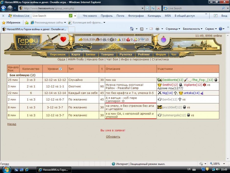
Task: Open the Таверна game menu tab
Action: [x=107, y=54]
